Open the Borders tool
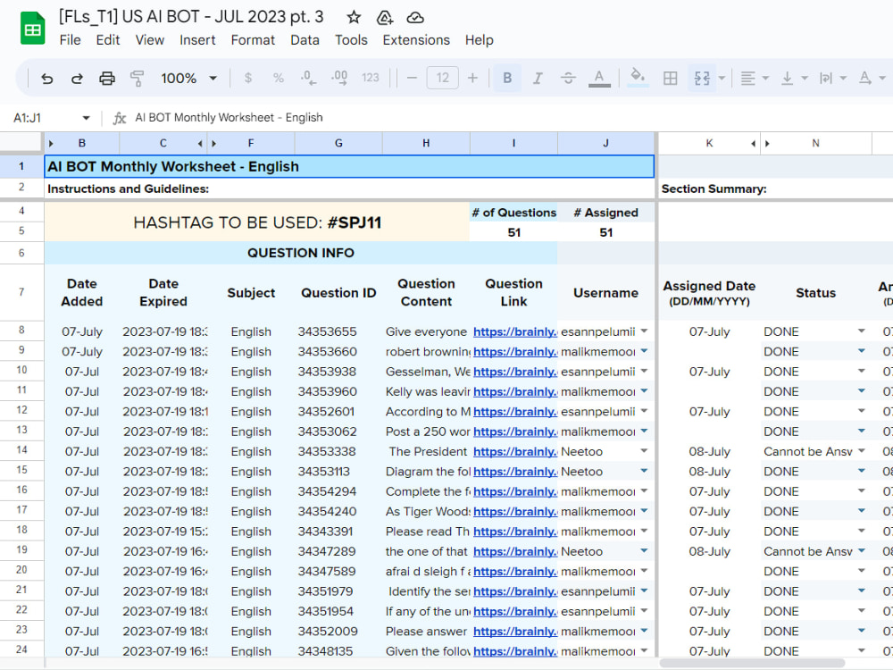The height and width of the screenshot is (670, 893). click(671, 78)
